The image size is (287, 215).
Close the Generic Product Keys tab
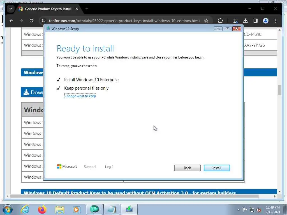pos(77,9)
